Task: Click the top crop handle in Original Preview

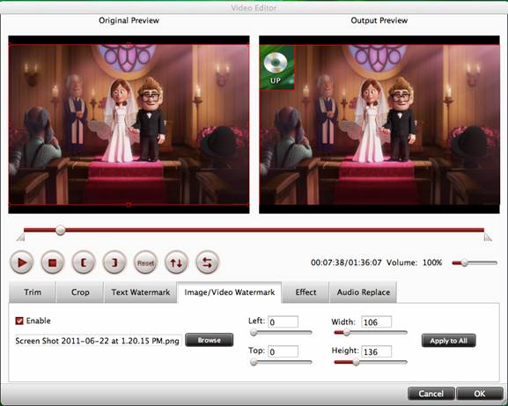Action: coord(129,45)
